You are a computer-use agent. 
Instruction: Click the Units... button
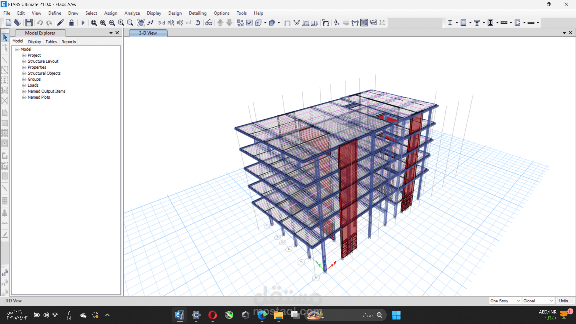click(565, 301)
